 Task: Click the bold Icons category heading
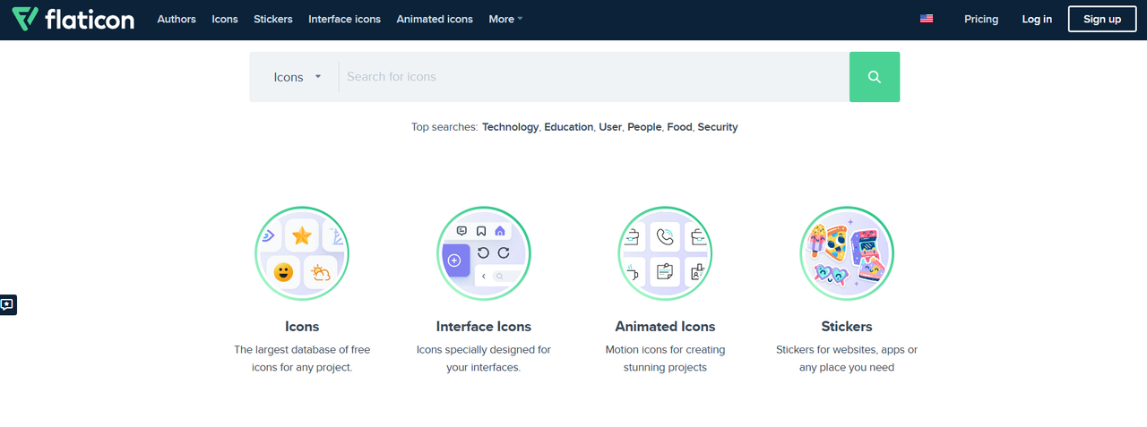[302, 327]
